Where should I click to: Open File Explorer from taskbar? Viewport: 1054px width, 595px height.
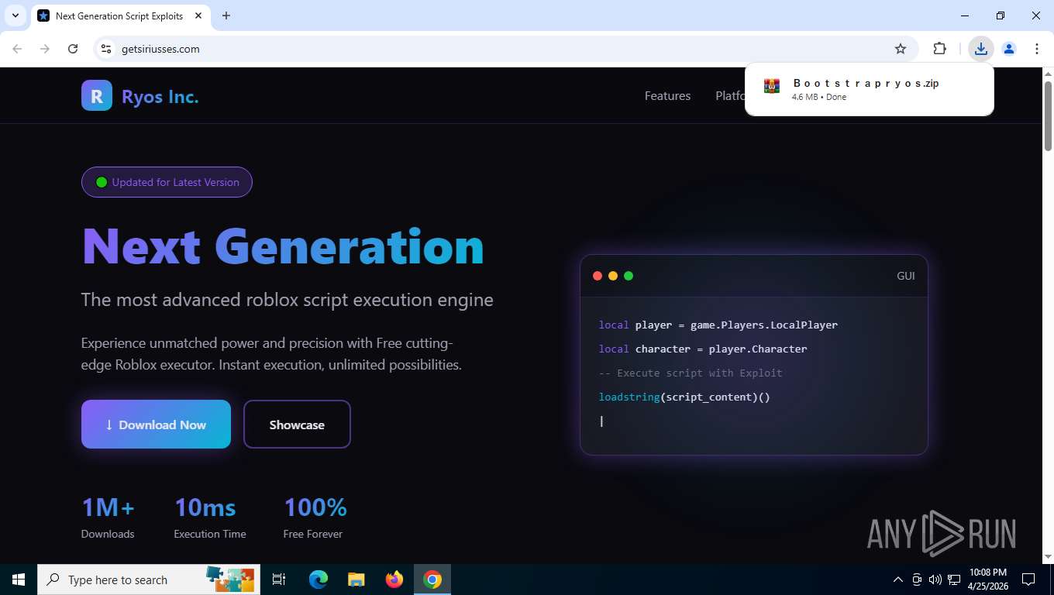356,580
